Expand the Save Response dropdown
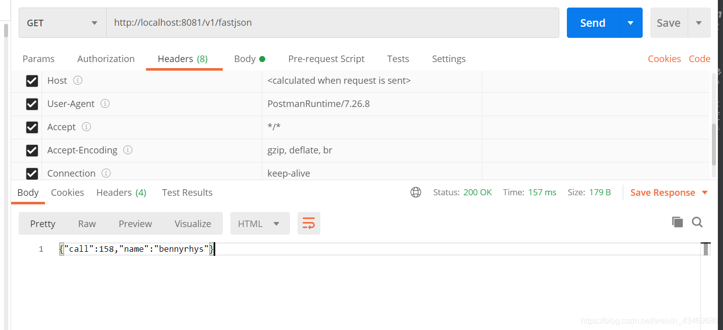Image resolution: width=723 pixels, height=330 pixels. pos(706,192)
